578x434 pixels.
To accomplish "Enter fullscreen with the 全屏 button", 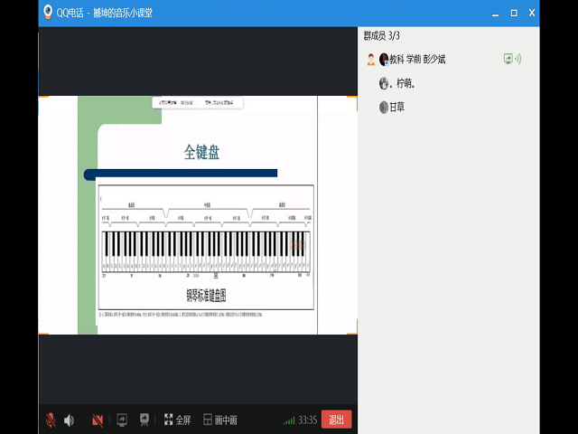I will pos(177,420).
